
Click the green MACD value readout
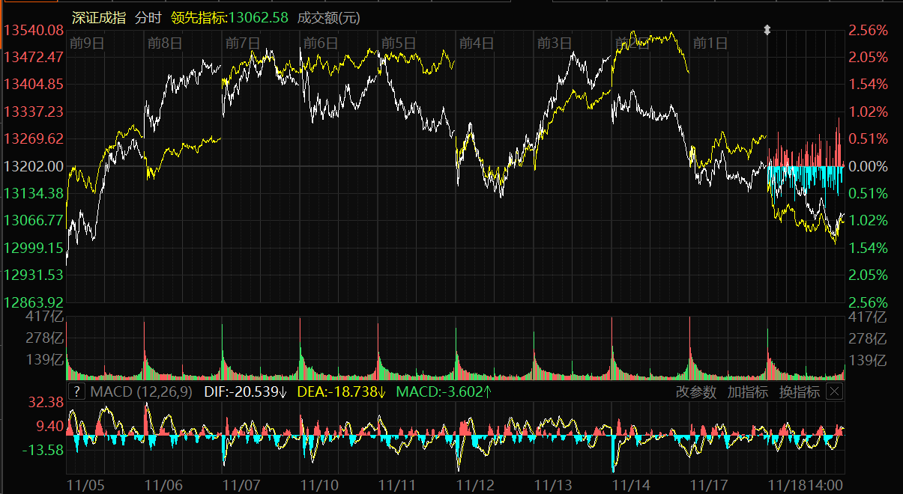[444, 391]
